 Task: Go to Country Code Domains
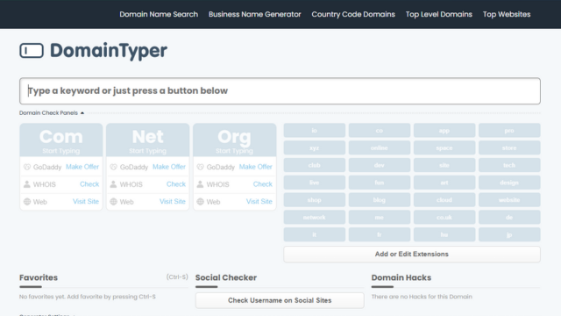(353, 14)
